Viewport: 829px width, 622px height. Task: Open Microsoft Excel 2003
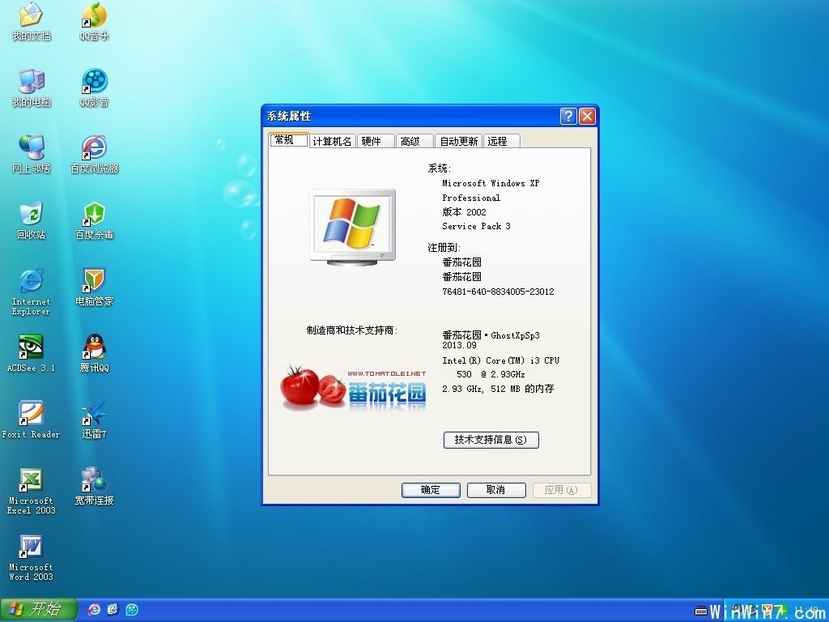tap(31, 480)
